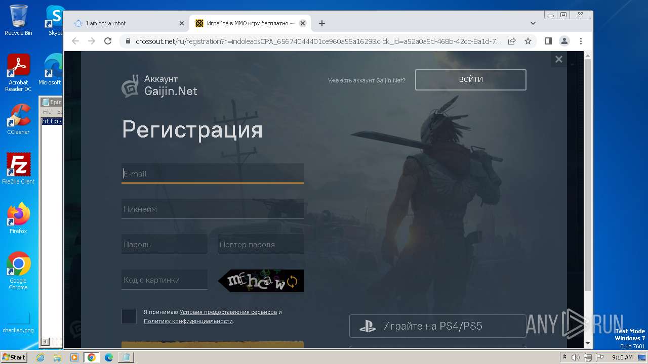Open the Windows Start menu
The width and height of the screenshot is (648, 364).
[x=14, y=357]
